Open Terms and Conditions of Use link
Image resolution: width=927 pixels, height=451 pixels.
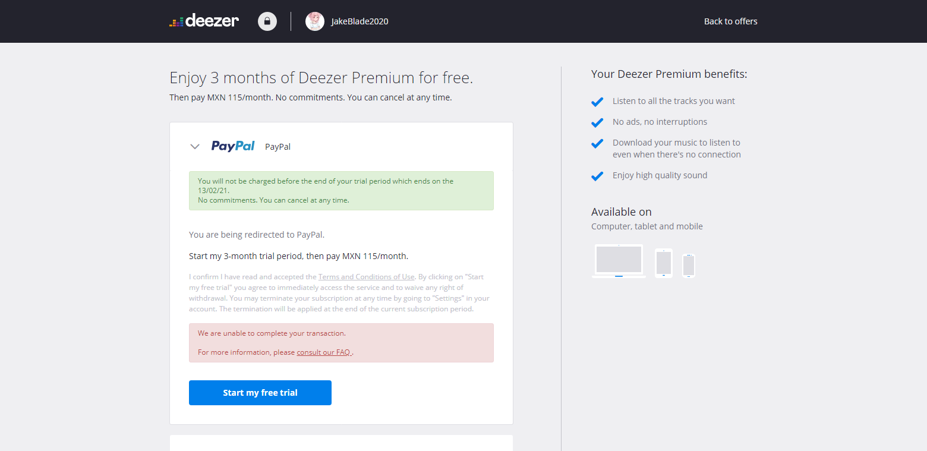click(x=366, y=277)
